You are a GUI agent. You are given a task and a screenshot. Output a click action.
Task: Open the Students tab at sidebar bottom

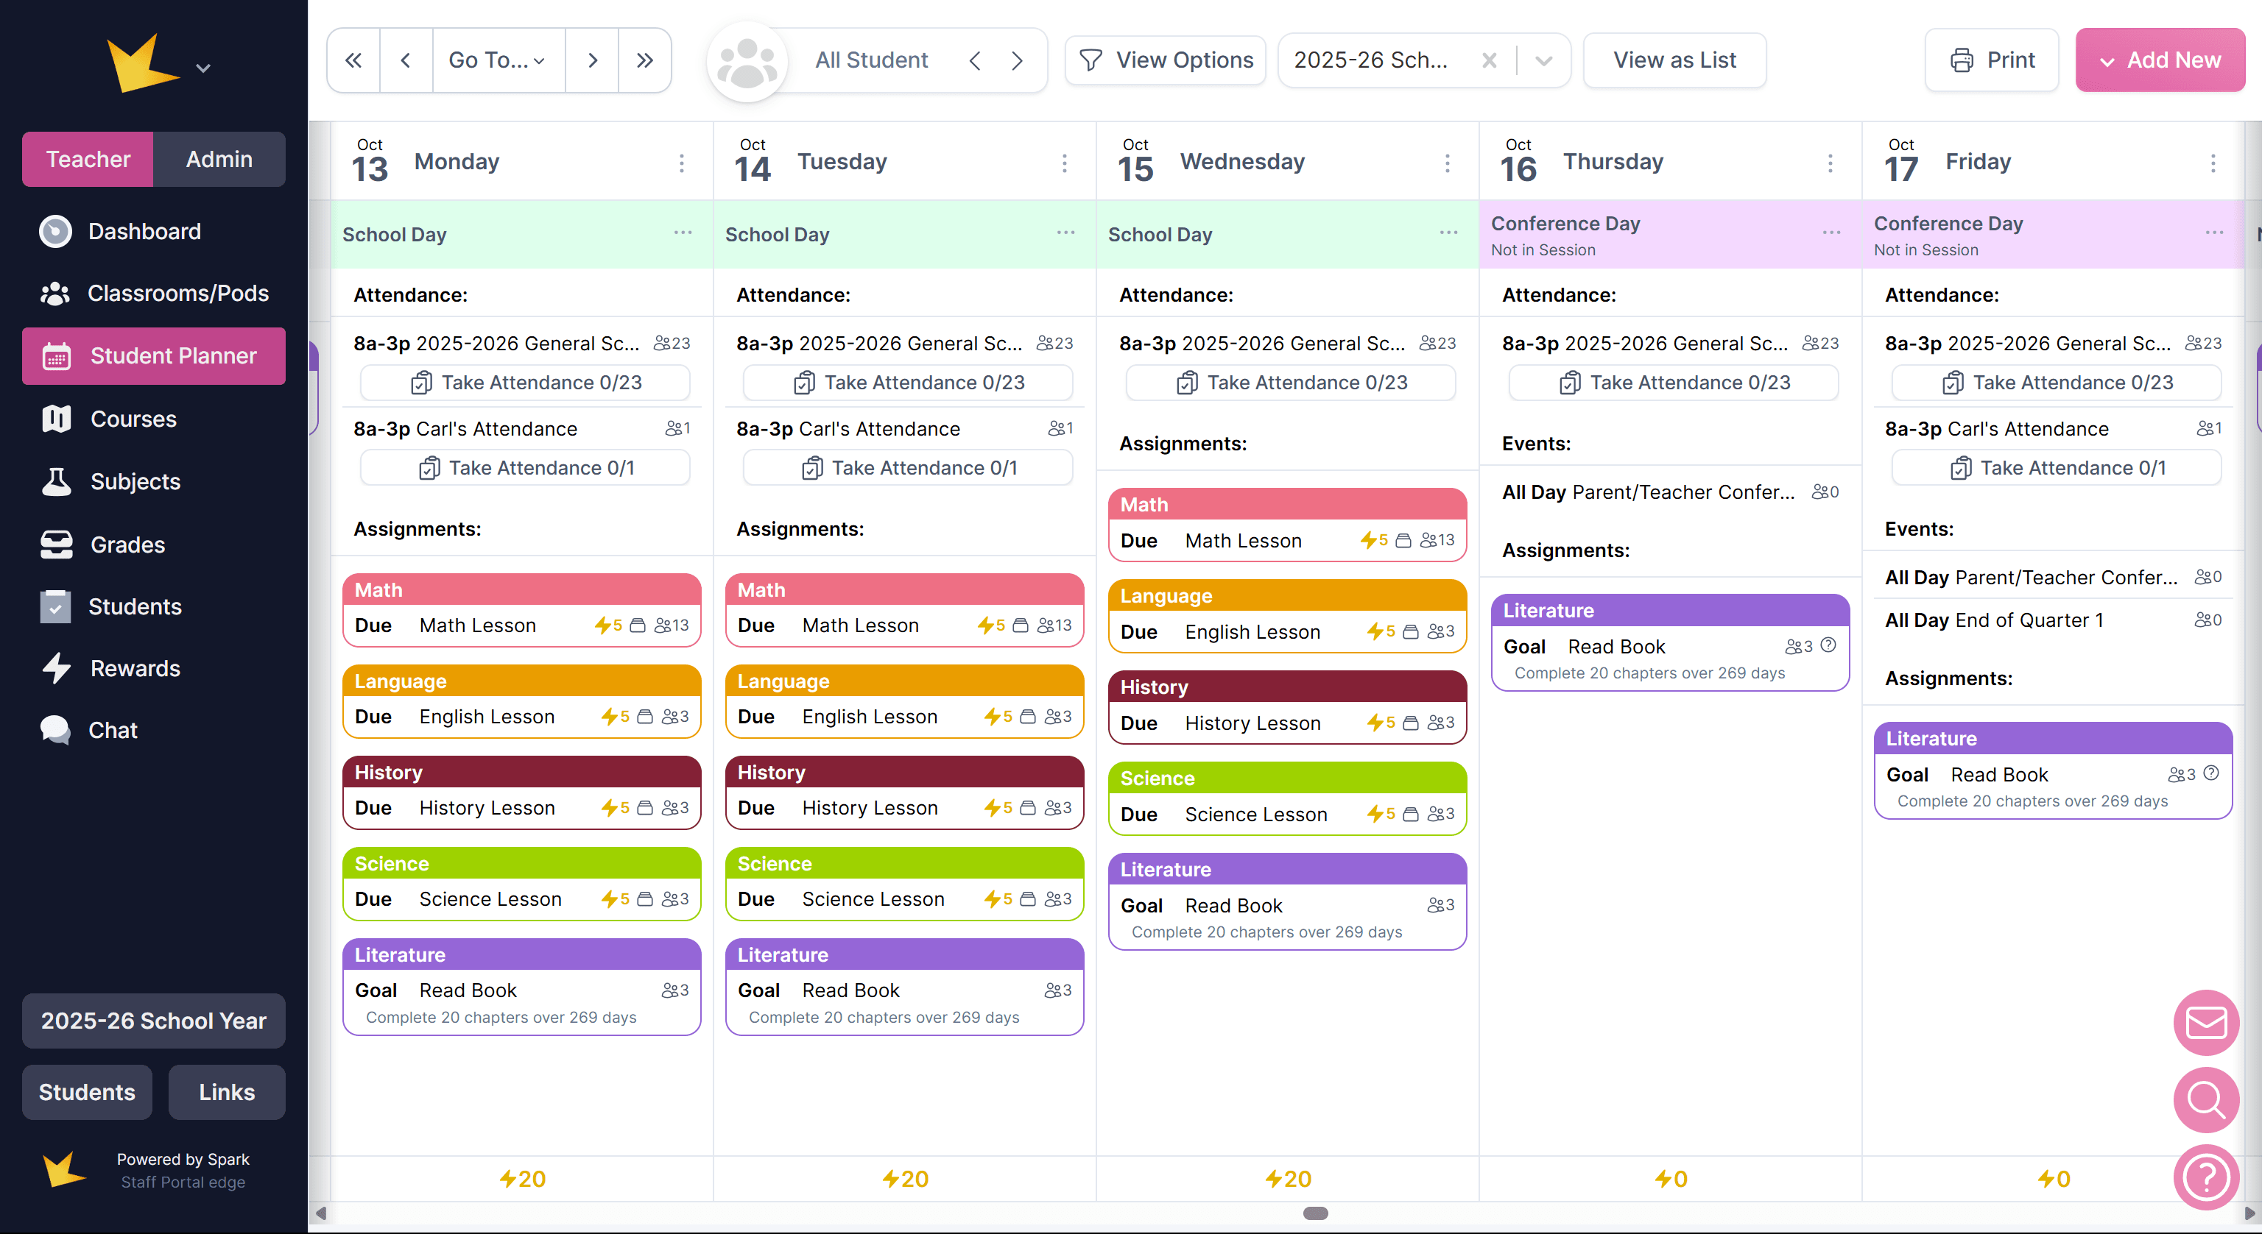87,1092
